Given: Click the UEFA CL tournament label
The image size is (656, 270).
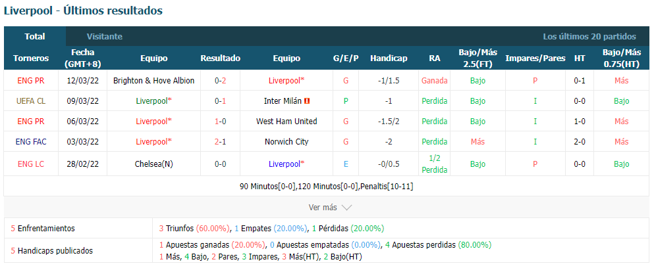Looking at the screenshot, I should tap(31, 101).
